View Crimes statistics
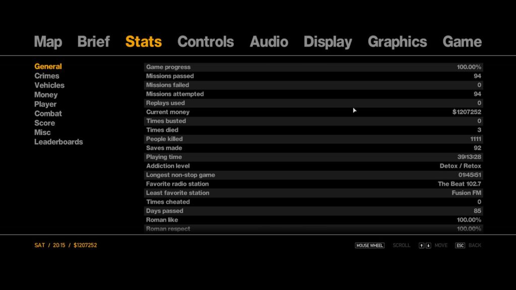Screen dimensions: 516x290 (x=46, y=76)
